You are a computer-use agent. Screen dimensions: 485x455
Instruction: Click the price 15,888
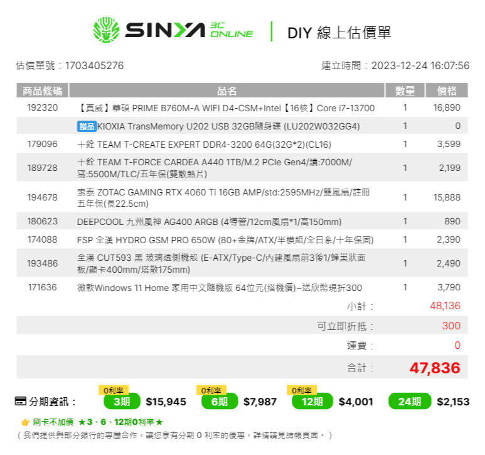(x=447, y=197)
